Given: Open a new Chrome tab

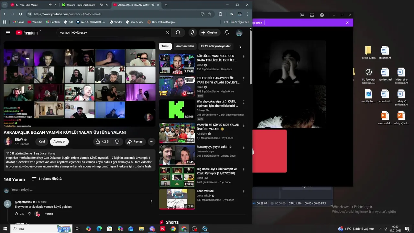Looking at the screenshot, I should tap(166, 5).
